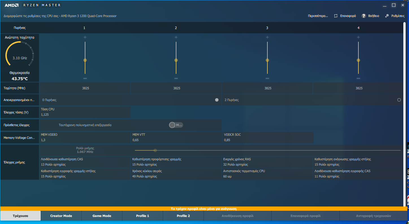
Task: Click the MEM VDDIO 1,3 field
Action: pyautogui.click(x=85, y=137)
